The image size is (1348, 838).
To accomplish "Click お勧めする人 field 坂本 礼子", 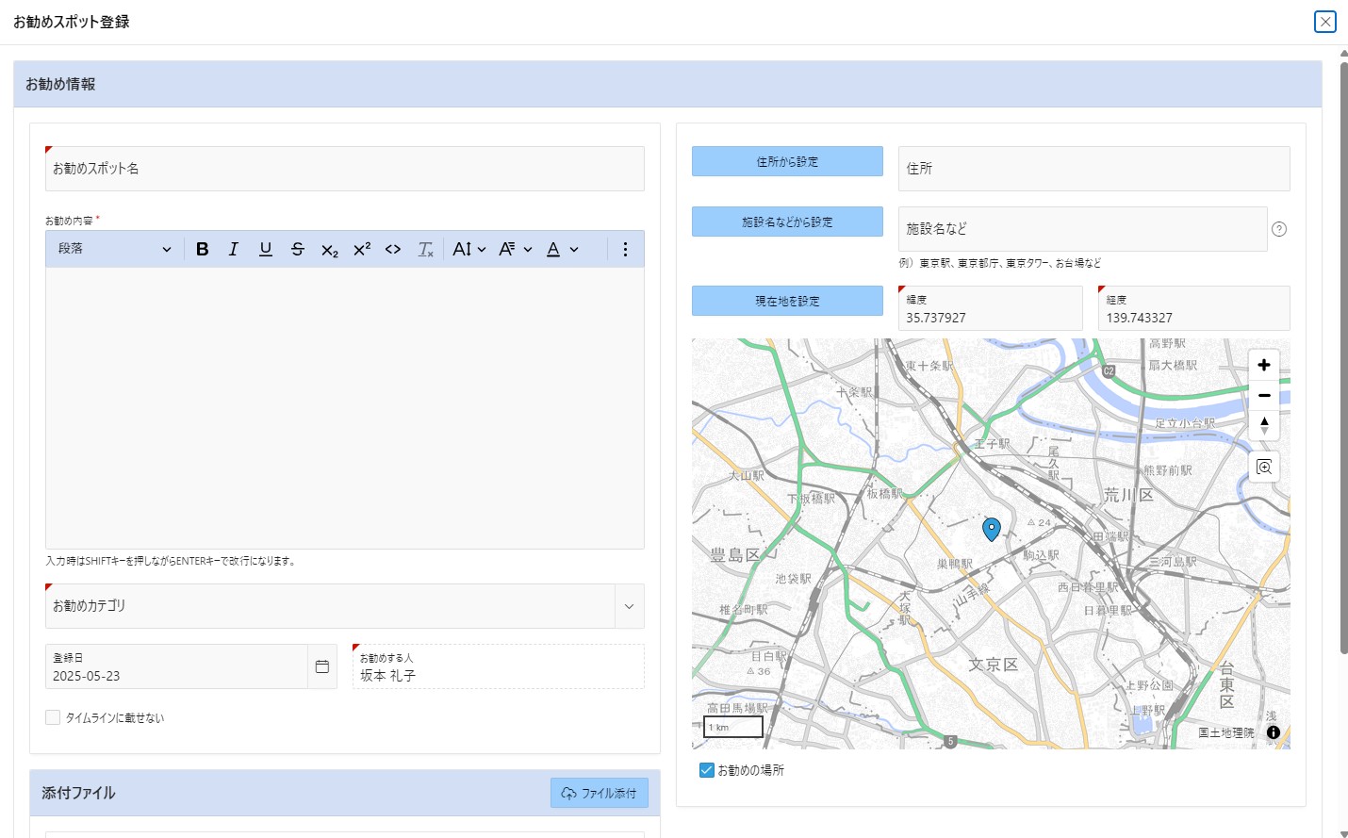I will (499, 666).
